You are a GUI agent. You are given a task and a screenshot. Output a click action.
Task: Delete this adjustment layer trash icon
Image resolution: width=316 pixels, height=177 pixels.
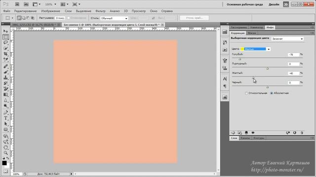[x=302, y=133]
